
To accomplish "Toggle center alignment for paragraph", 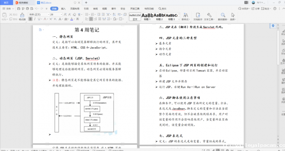I will [x=91, y=19].
